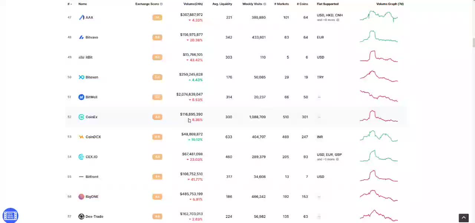The height and width of the screenshot is (223, 475).
Task: Sort by the # Markets column header
Action: tap(281, 4)
